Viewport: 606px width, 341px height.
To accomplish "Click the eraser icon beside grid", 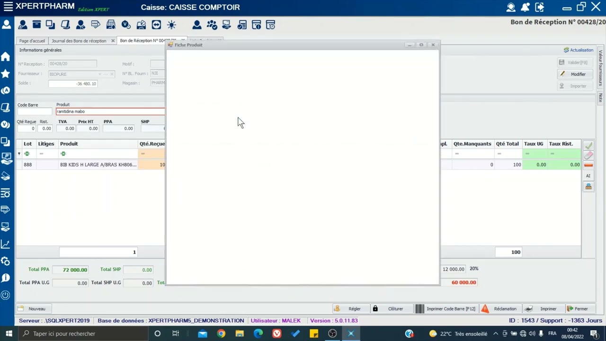I will tap(588, 155).
